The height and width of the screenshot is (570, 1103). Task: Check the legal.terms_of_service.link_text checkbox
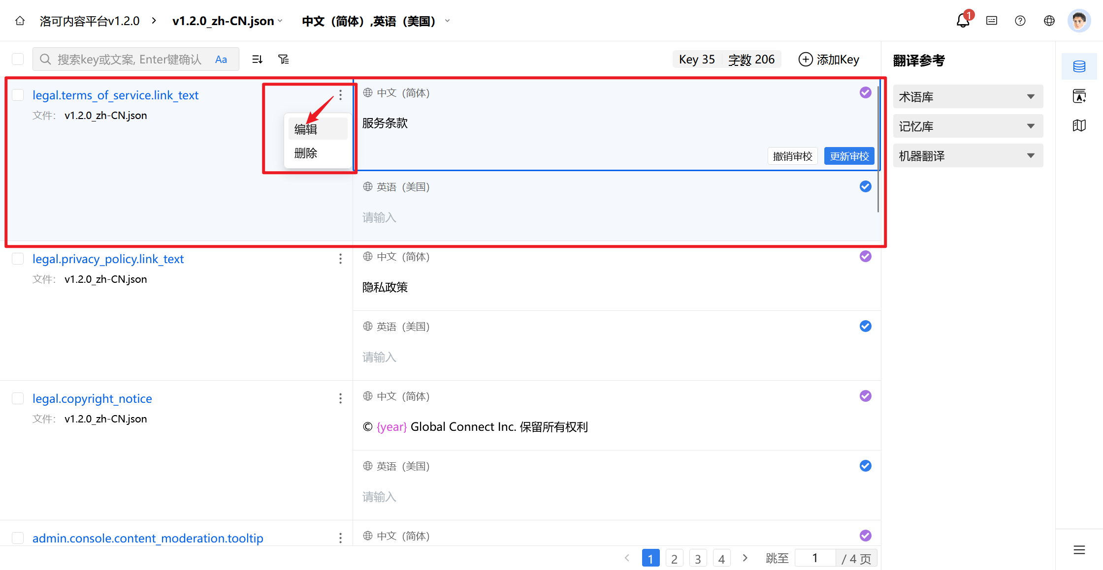(x=18, y=95)
